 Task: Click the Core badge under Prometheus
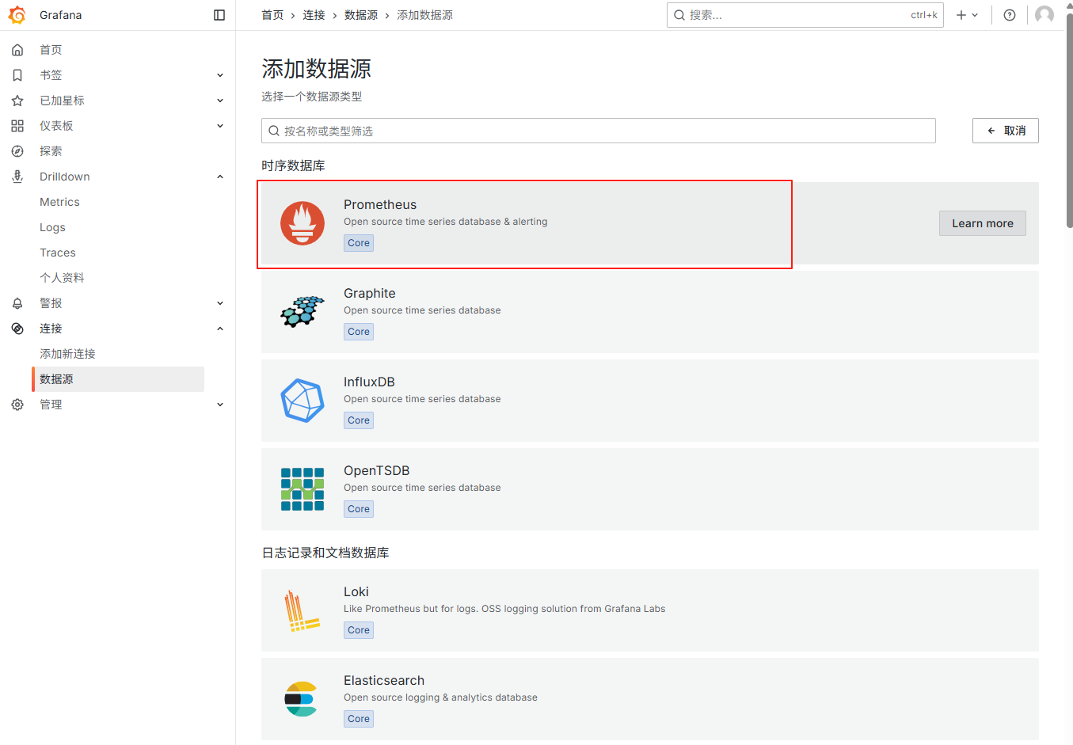tap(359, 243)
